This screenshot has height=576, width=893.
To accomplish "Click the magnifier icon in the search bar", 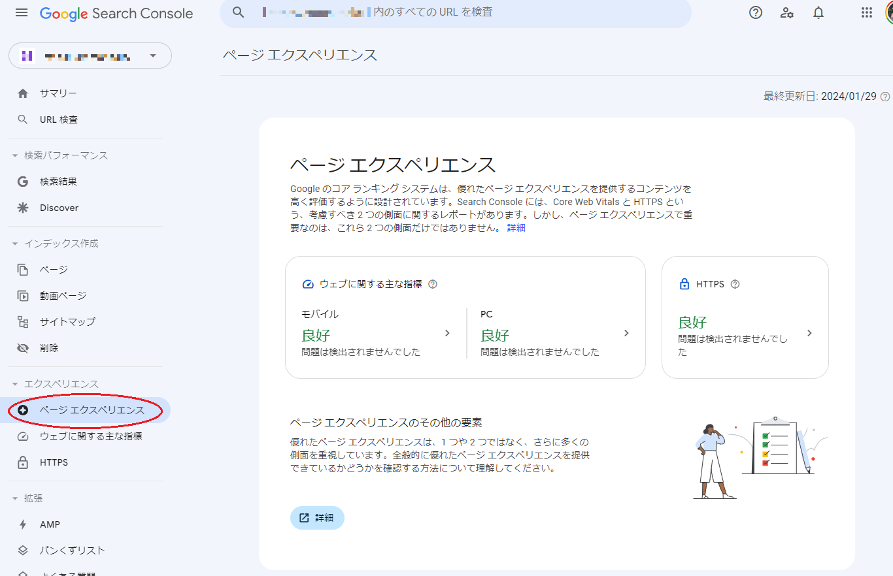I will 238,12.
